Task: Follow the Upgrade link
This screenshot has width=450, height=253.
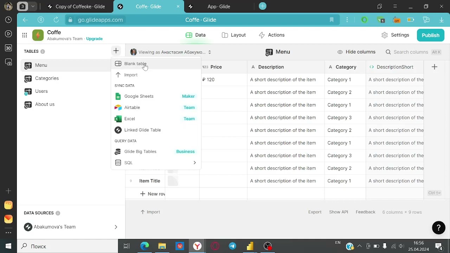Action: tap(95, 39)
